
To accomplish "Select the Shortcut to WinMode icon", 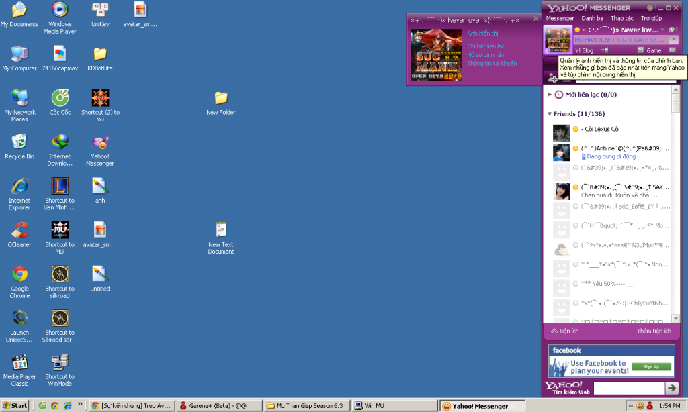I will click(x=60, y=370).
